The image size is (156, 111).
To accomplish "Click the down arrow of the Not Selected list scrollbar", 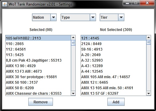I will 149,93.
